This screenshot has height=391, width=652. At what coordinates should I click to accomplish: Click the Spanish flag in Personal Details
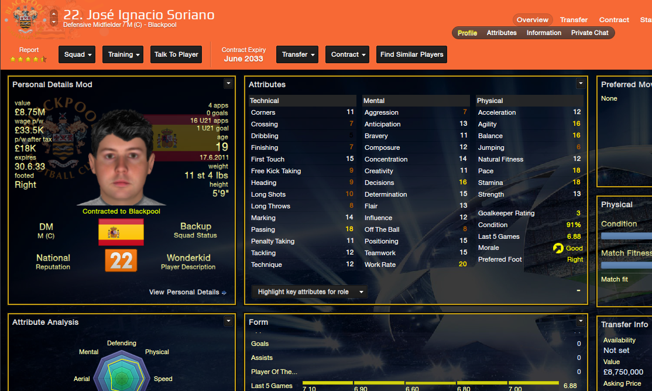coord(121,232)
